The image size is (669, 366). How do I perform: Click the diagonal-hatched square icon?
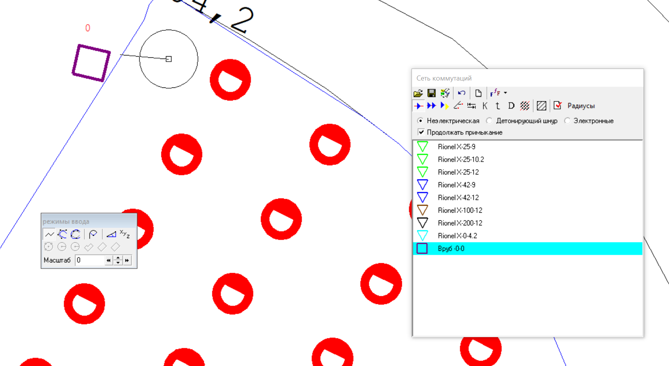[542, 106]
